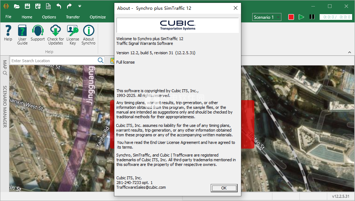355x201 pixels.
Task: Open the MAP side panel tab
Action: click(5, 67)
